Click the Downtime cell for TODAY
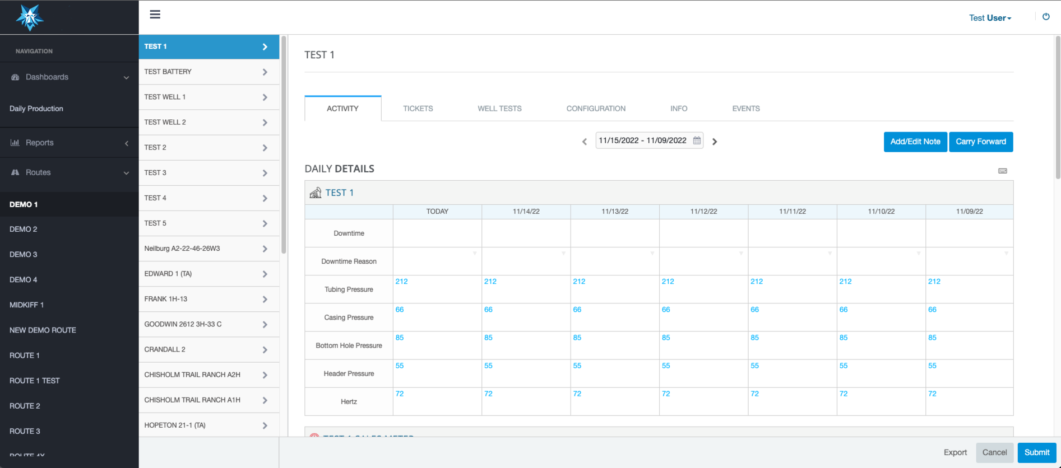This screenshot has height=468, width=1061. 437,233
